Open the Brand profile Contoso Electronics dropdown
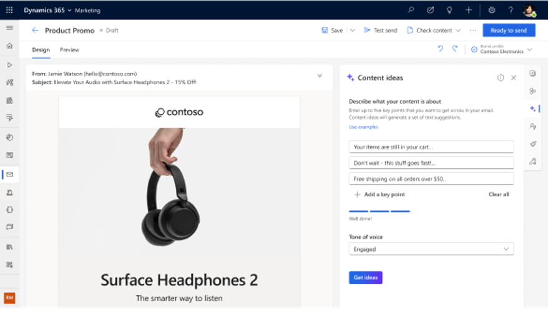 click(x=502, y=49)
